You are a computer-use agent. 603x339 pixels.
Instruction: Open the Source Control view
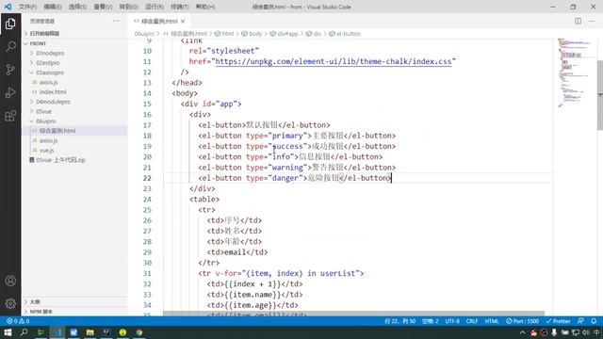pos(10,70)
